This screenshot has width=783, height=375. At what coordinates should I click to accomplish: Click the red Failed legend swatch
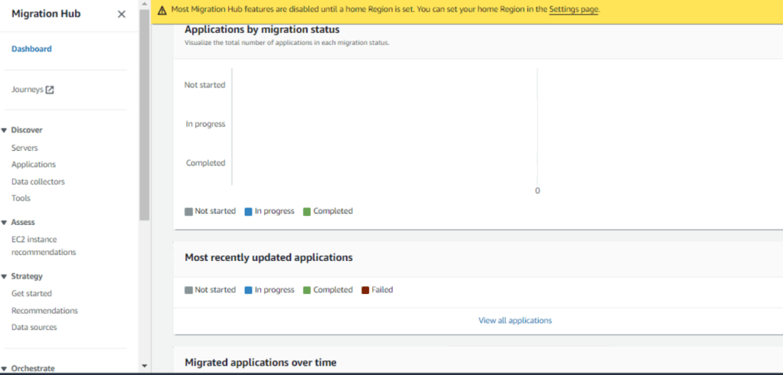pyautogui.click(x=365, y=290)
